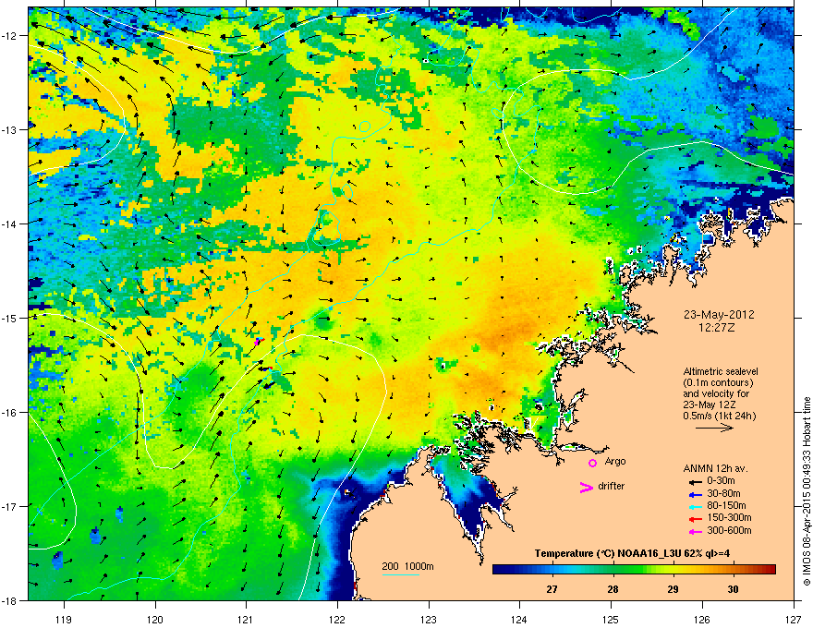The width and height of the screenshot is (813, 628).
Task: Click the 'Altimetric sealevel' caption text
Action: pos(721,371)
